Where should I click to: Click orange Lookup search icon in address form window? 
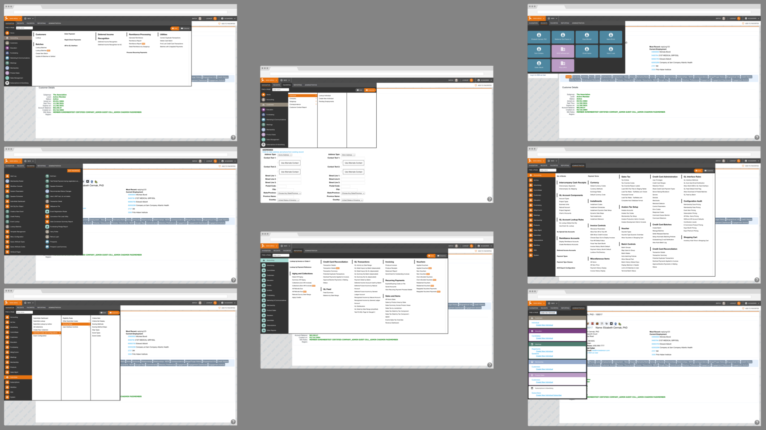coord(471,80)
